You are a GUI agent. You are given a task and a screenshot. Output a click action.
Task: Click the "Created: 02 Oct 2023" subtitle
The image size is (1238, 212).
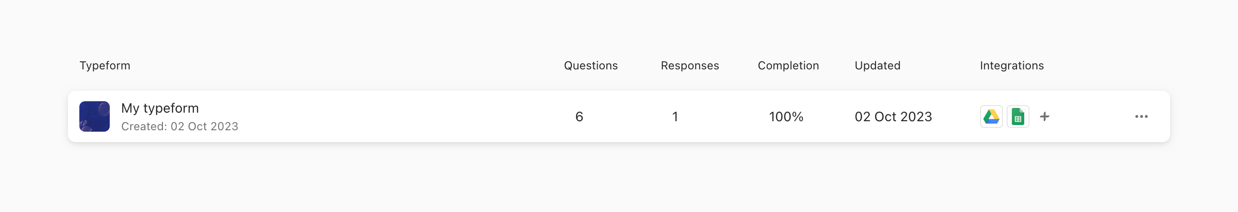[x=179, y=126]
